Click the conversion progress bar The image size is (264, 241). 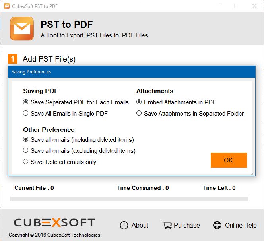(x=129, y=199)
